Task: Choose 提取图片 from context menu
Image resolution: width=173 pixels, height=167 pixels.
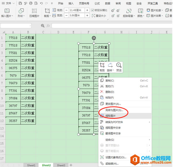Action: 125,116
